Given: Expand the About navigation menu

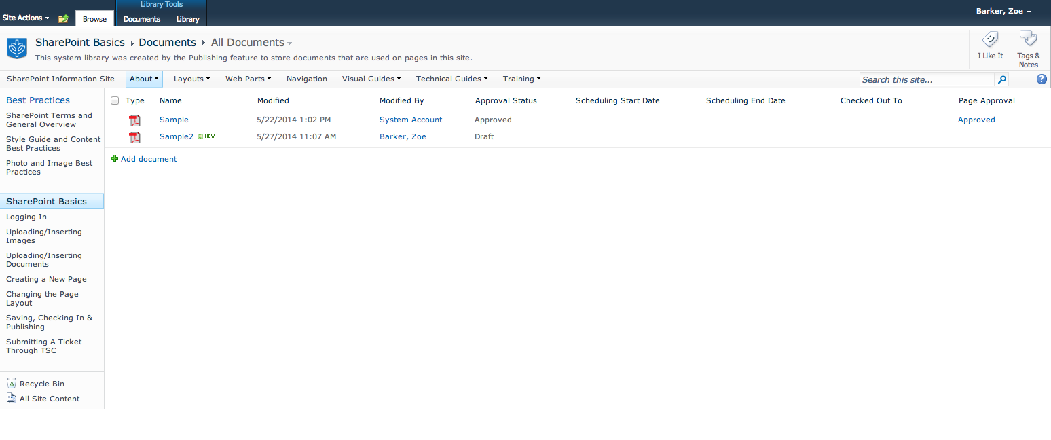Looking at the screenshot, I should click(x=144, y=79).
